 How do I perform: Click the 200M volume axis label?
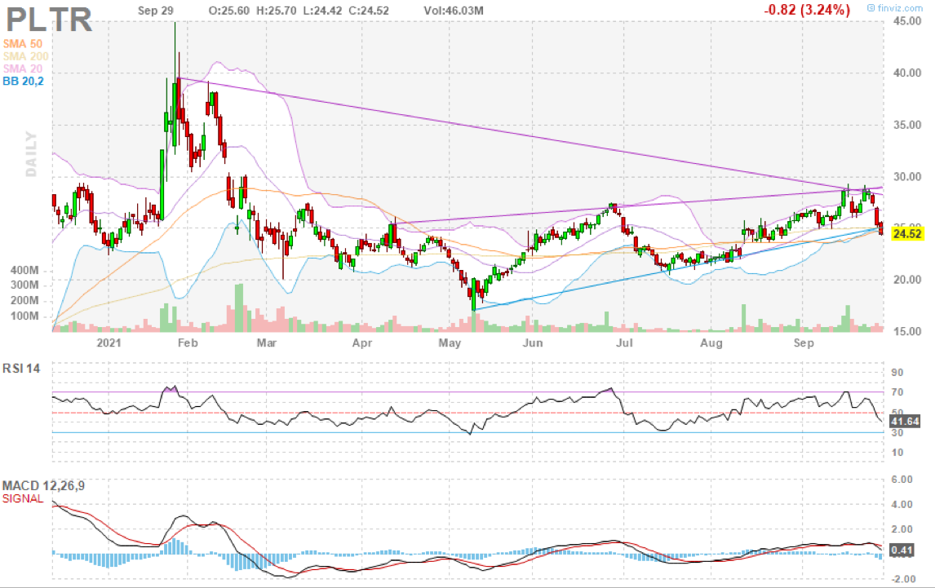[x=24, y=301]
